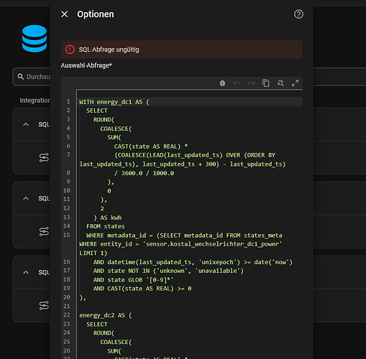Image resolution: width=366 pixels, height=359 pixels.
Task: Click "AND state NOT IN" line
Action: [x=168, y=271]
